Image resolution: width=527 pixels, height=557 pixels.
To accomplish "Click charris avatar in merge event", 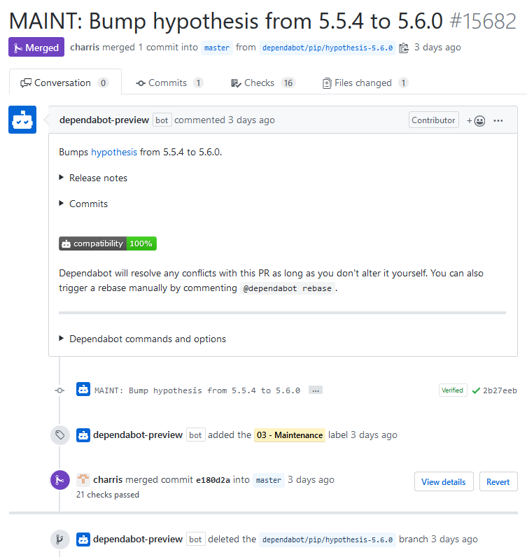I will [83, 479].
